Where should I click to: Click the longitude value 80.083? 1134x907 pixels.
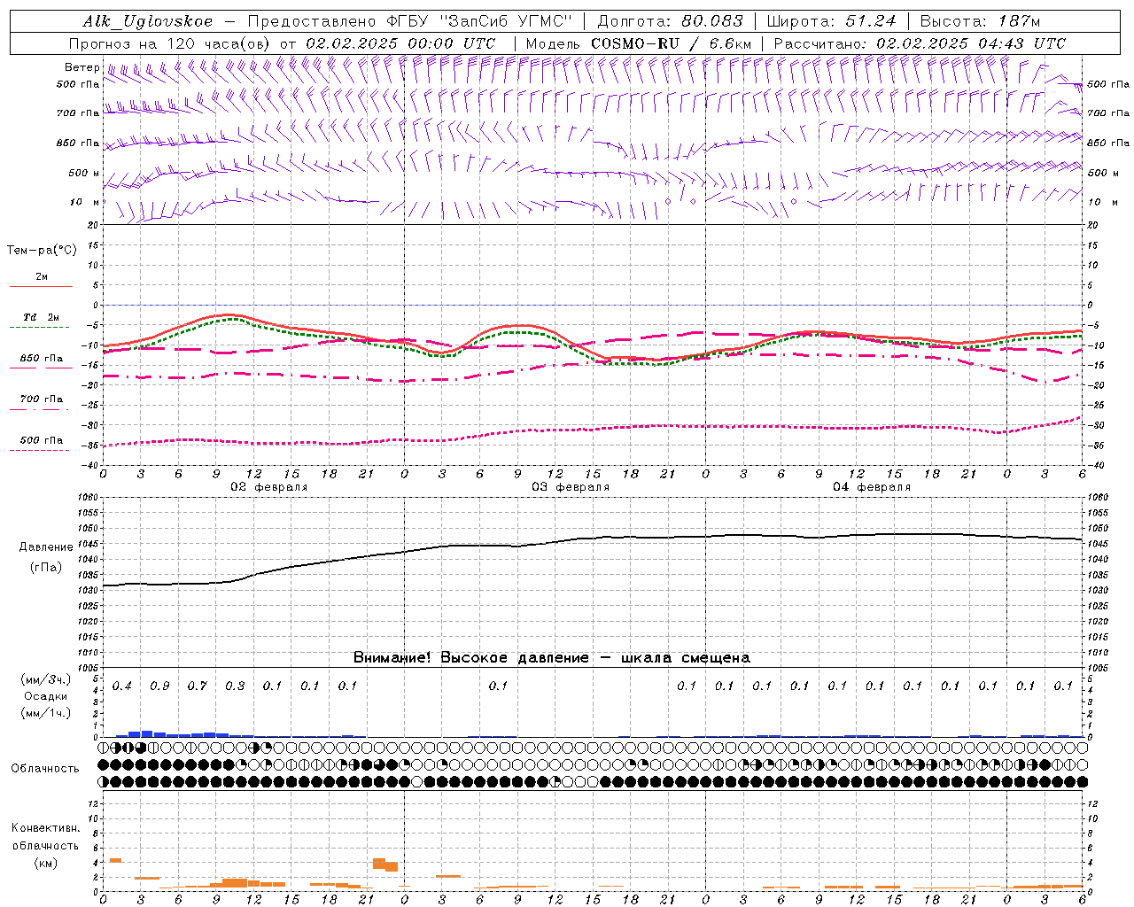pos(711,21)
